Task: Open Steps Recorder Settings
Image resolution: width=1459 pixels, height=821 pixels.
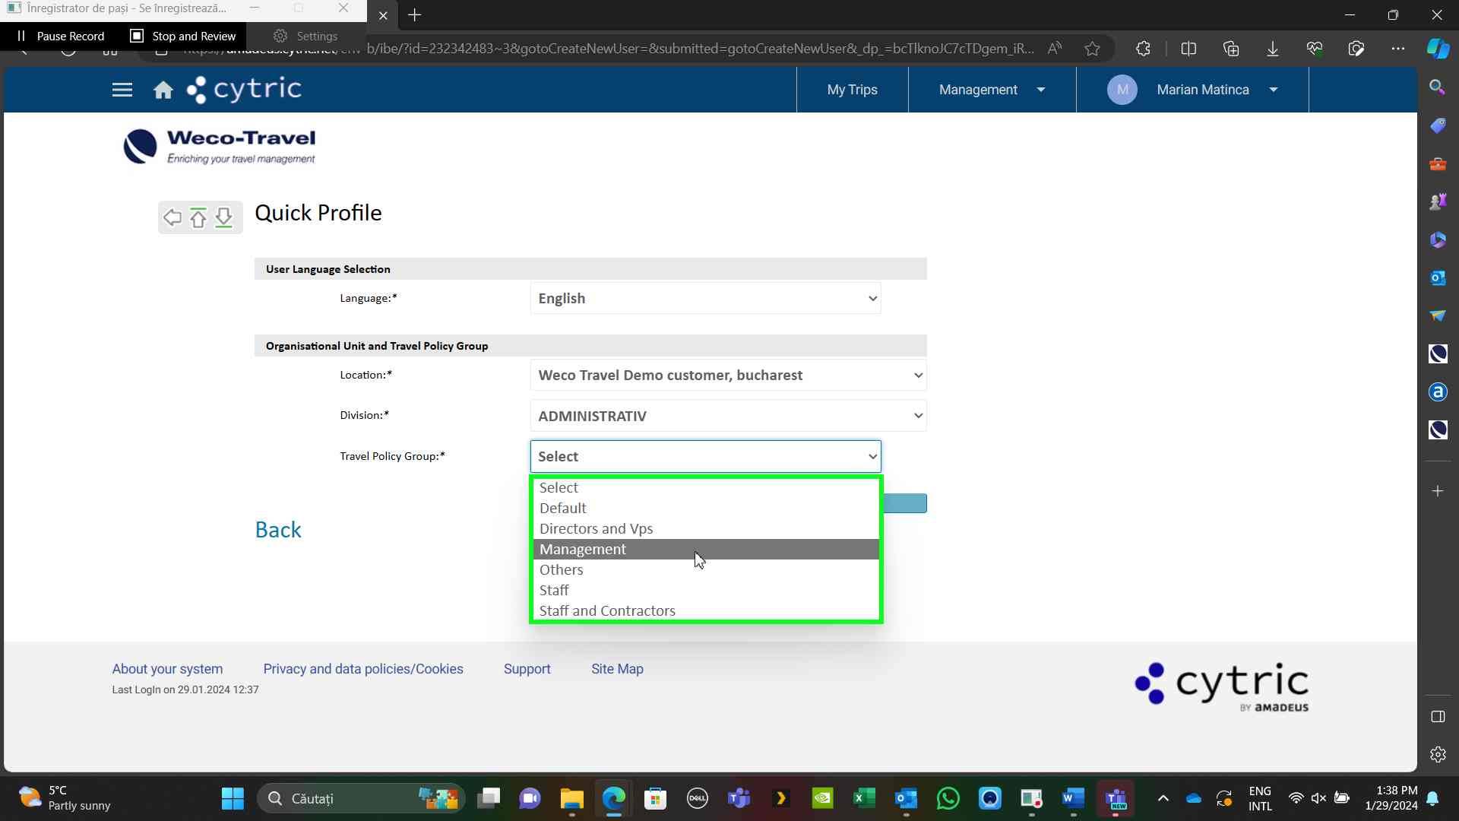Action: 305,36
